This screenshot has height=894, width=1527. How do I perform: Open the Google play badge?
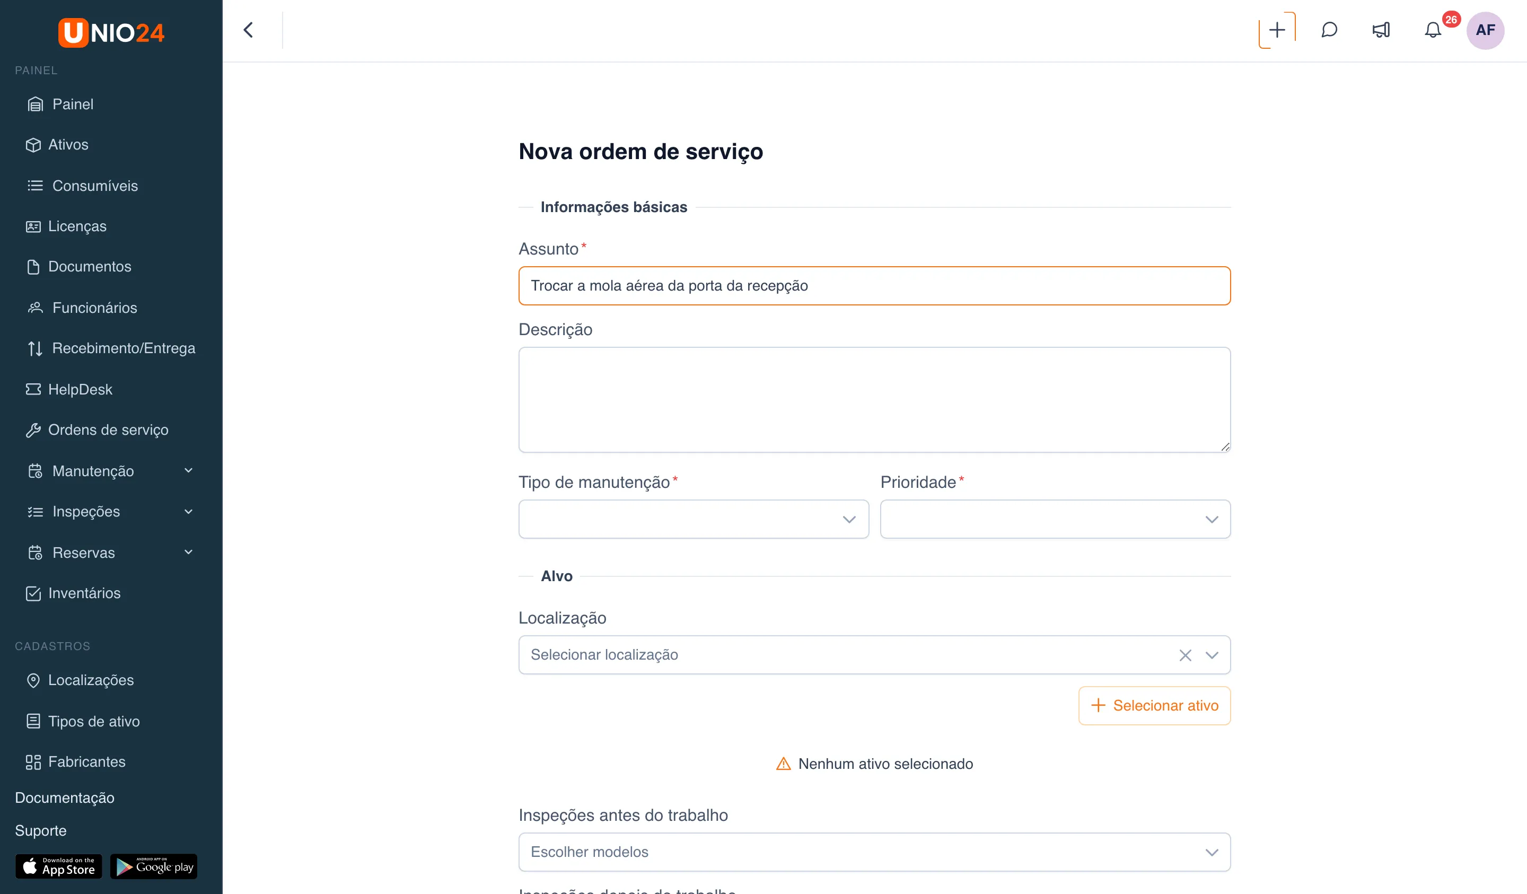point(154,867)
